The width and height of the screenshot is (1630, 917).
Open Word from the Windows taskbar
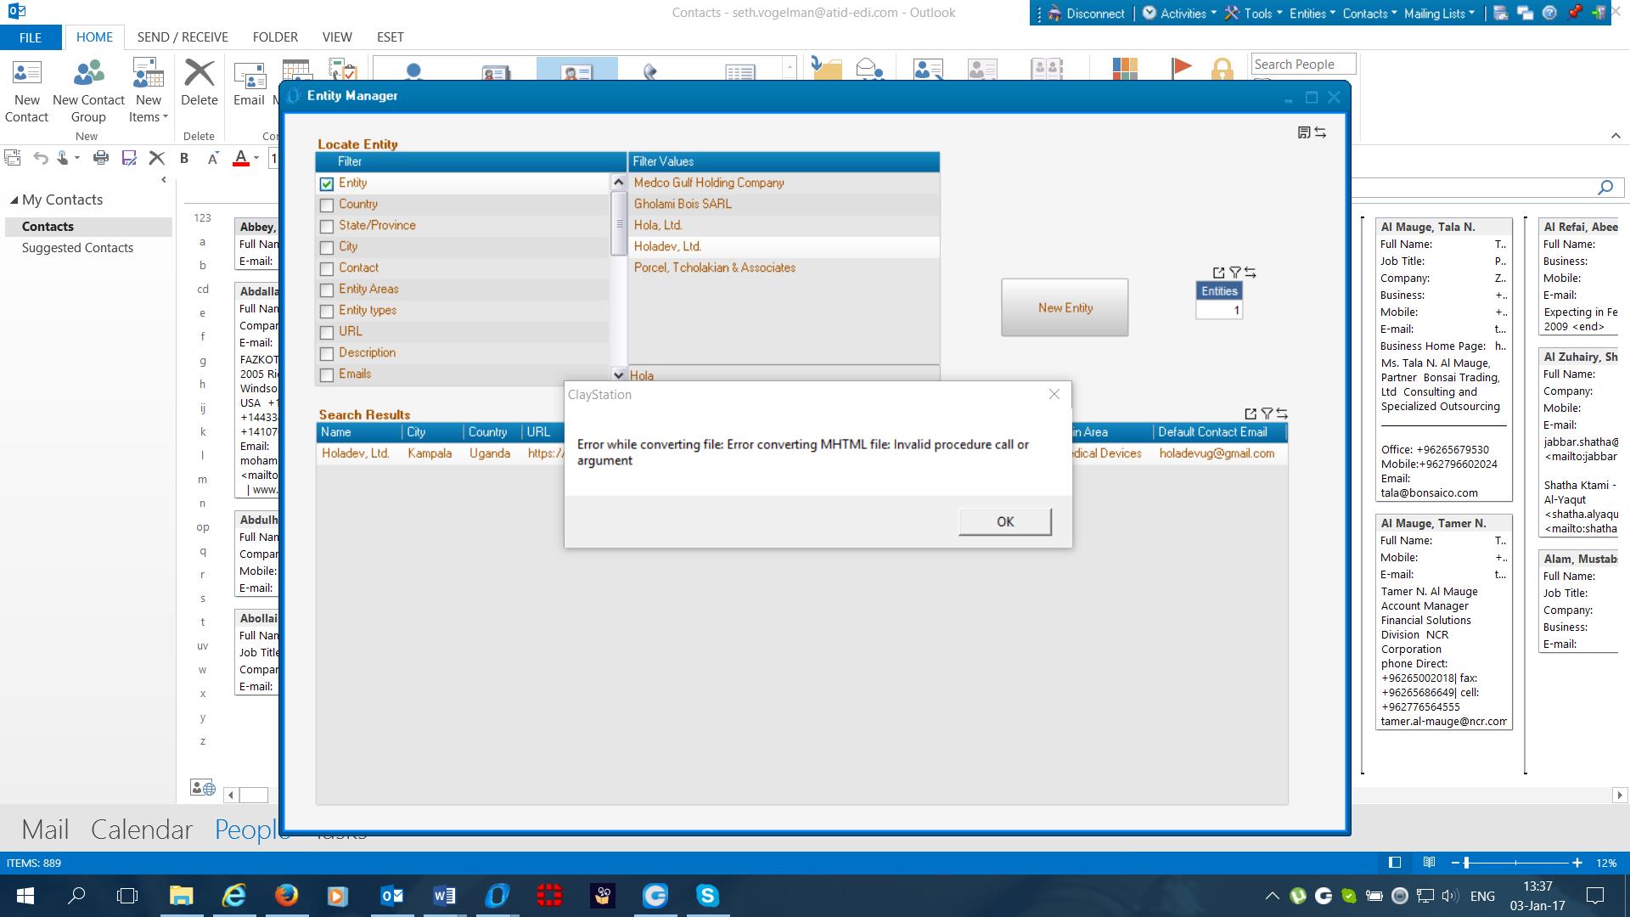pyautogui.click(x=444, y=895)
